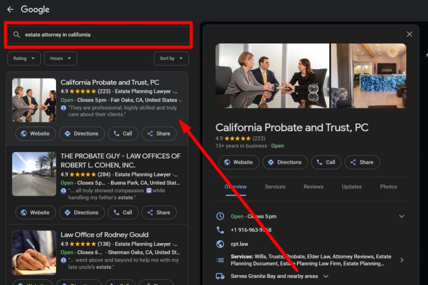Click the search magnifier icon

[x=17, y=35]
